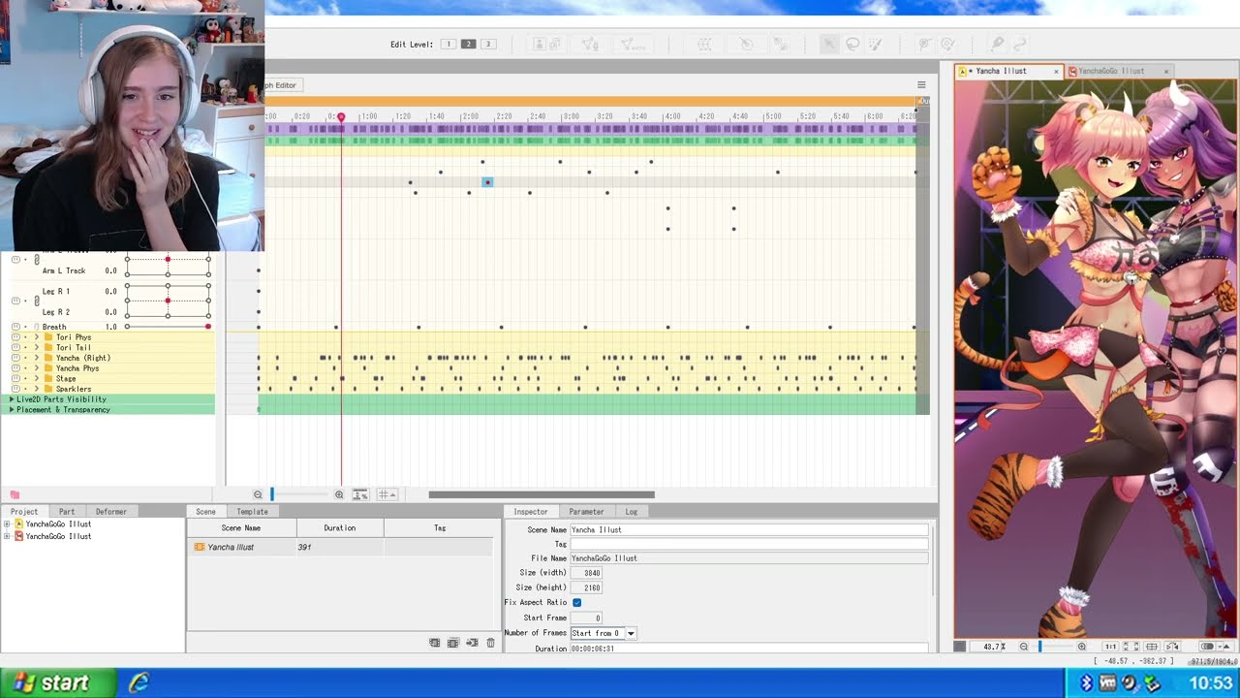Select the lasso selection tool

[852, 45]
